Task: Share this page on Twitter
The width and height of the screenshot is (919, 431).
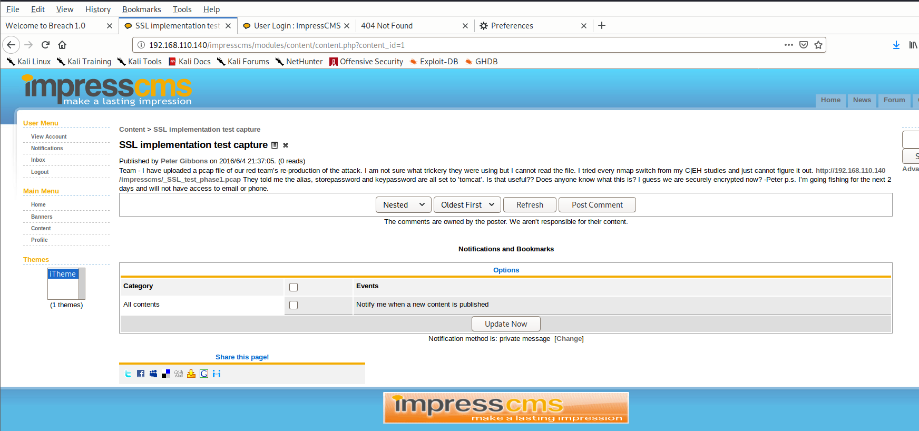Action: [x=128, y=374]
